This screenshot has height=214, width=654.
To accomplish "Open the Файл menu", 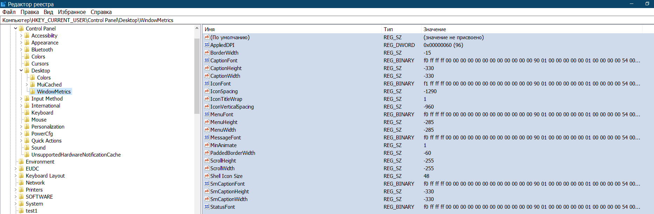I will coord(9,12).
